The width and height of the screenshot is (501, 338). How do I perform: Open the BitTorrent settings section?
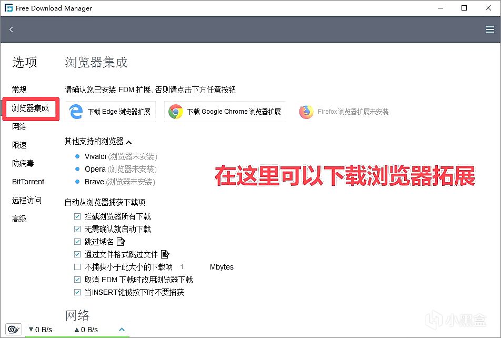click(x=28, y=182)
